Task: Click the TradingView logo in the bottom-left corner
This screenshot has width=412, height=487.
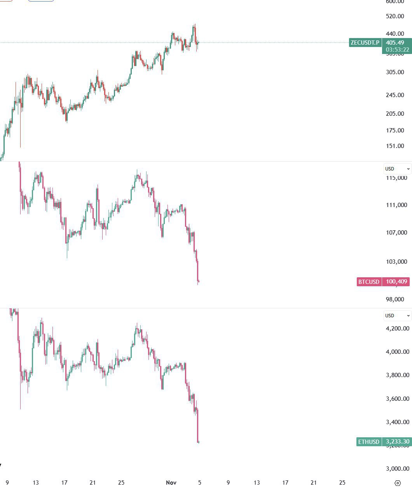Action: (1, 465)
